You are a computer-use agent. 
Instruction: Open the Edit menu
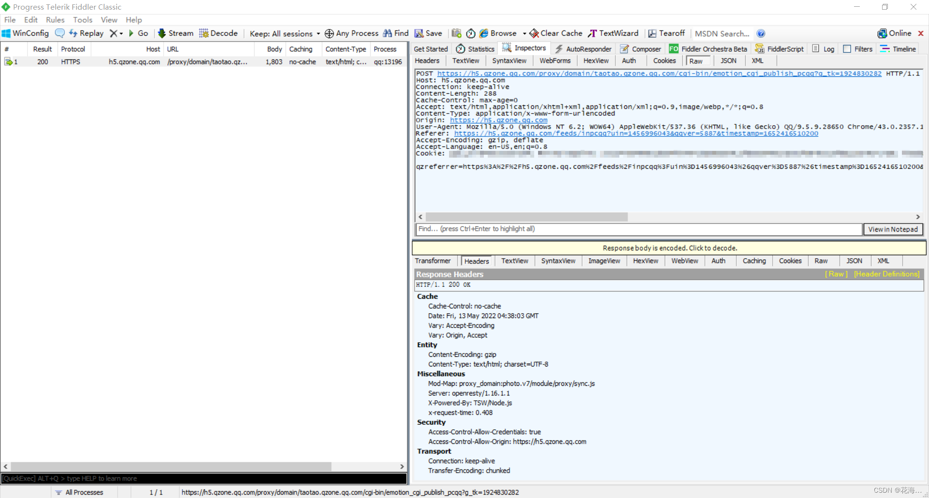click(x=30, y=20)
